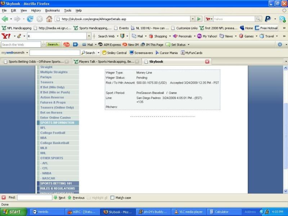
Task: Open the History menu
Action: coord(36,10)
